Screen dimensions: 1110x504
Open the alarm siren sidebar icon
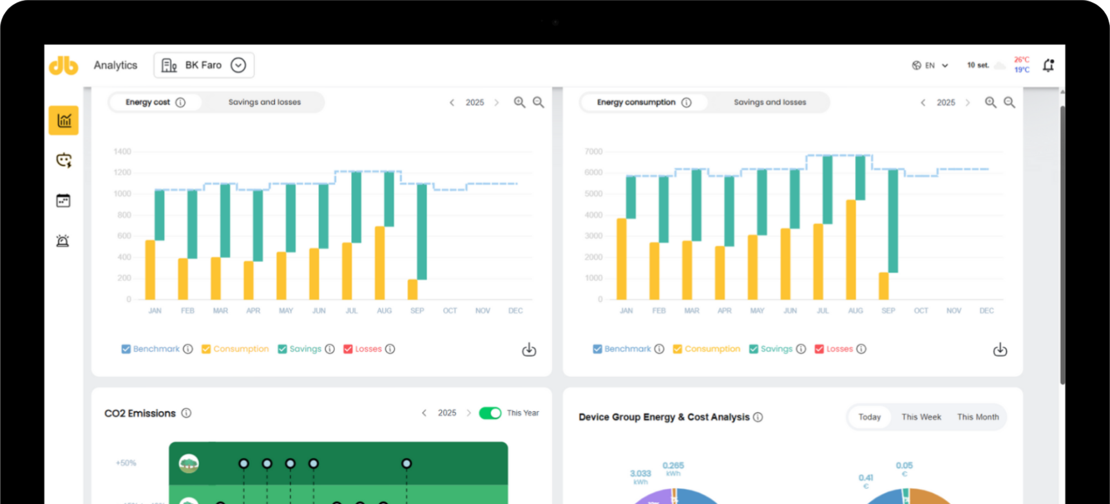[x=63, y=241]
